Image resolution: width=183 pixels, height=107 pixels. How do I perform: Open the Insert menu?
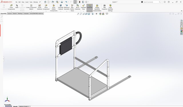27,2
